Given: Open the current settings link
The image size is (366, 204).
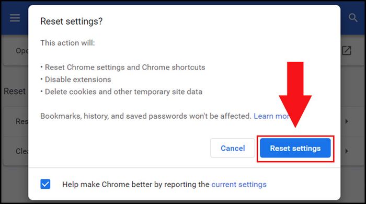Looking at the screenshot, I should pos(239,185).
